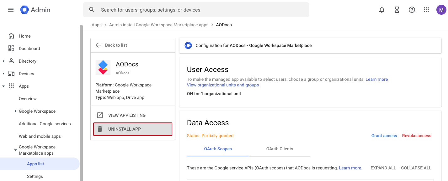Switch to the OAuth Clients tab
Viewport: 448px width, 181px height.
[280, 149]
